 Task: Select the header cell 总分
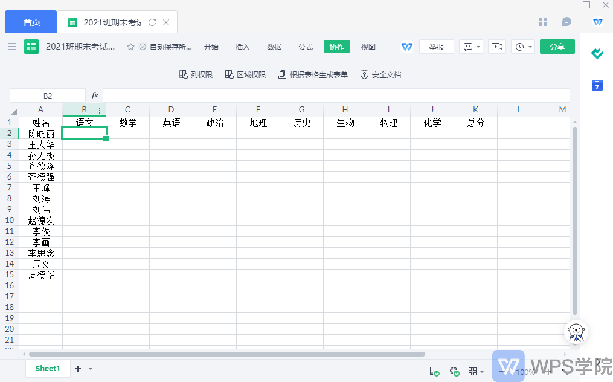[x=475, y=123]
